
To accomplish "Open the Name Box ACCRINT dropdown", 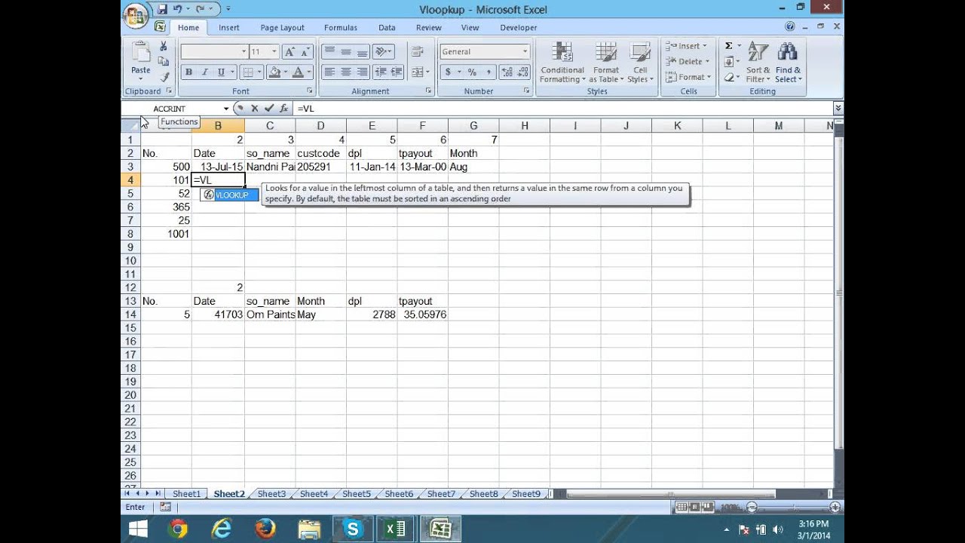I will [x=225, y=109].
